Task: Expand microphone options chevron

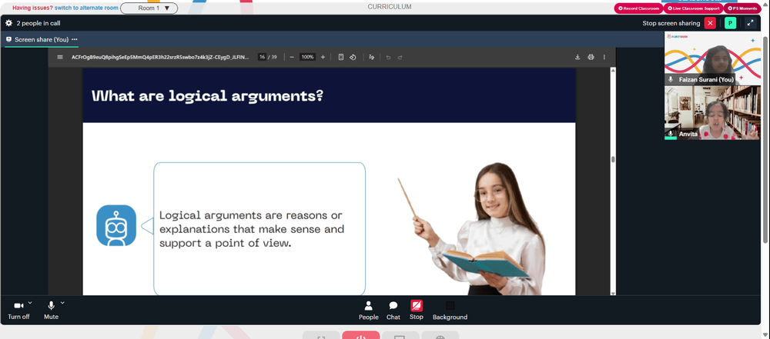Action: pos(62,303)
